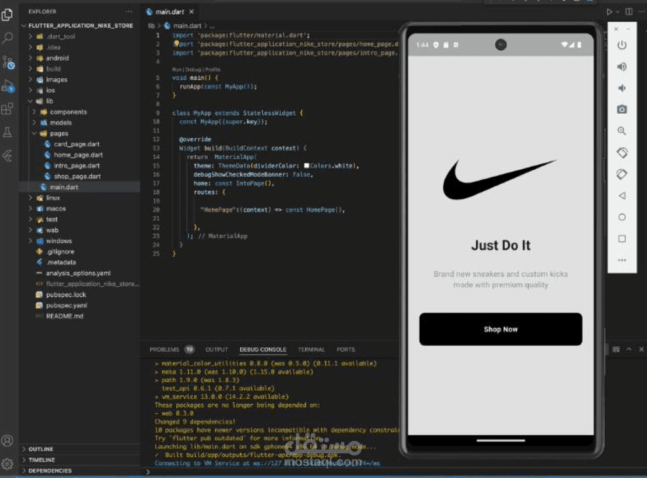Rotate emulator right
Screen dimensions: 647x478
pyautogui.click(x=622, y=174)
